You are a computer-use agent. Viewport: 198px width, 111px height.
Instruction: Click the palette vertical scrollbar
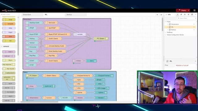click(18, 44)
